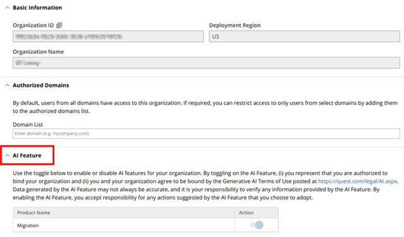Click the Deployment Region field showing US
Screen dimensions: 404x237
304,37
